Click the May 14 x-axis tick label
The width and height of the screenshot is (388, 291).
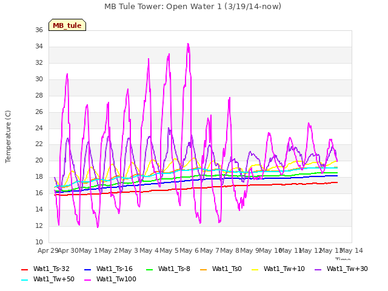click(352, 250)
